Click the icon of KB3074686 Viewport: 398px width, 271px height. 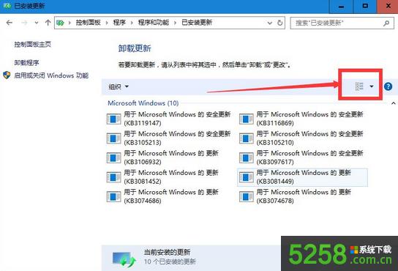(113, 197)
